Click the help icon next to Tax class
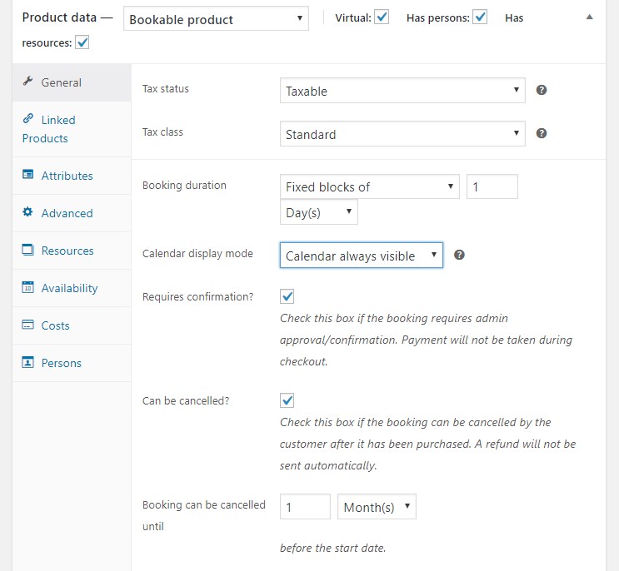 point(542,133)
